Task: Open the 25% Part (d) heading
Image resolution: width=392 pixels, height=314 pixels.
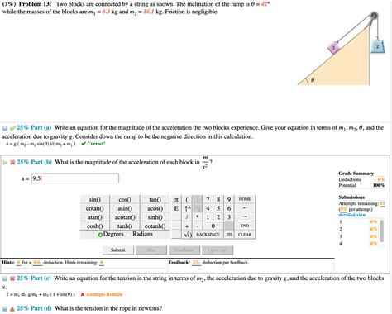Action: [34, 308]
